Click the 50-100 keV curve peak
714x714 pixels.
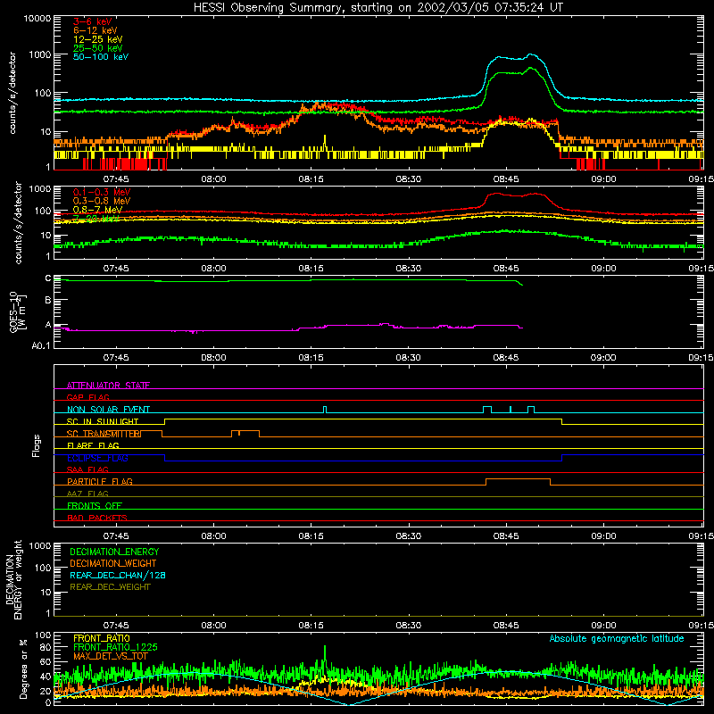(x=531, y=54)
